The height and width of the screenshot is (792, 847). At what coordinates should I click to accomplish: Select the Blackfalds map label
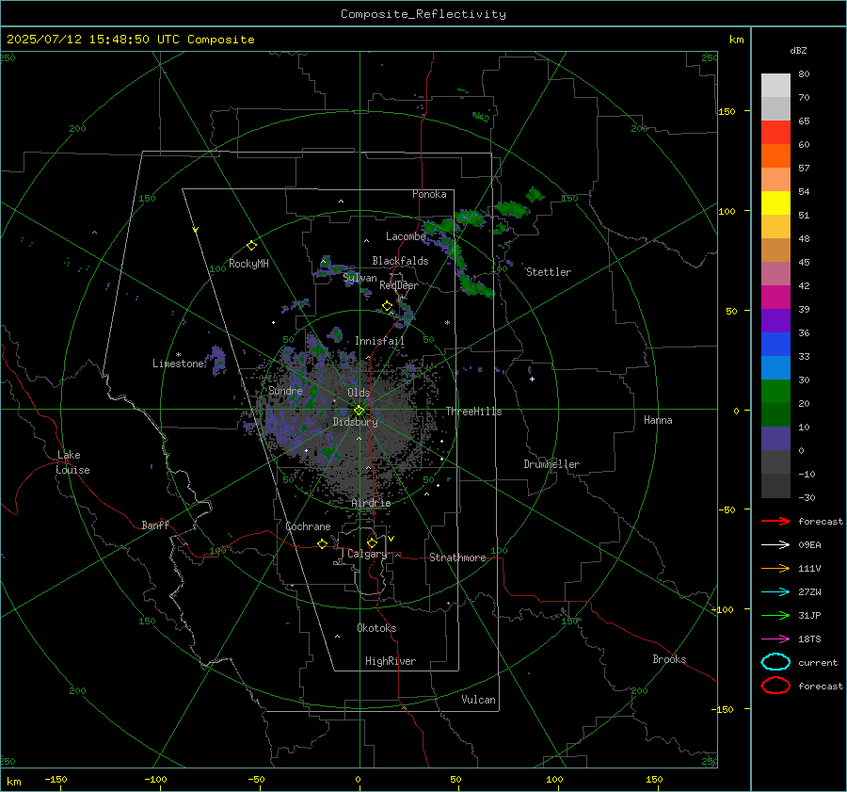(x=400, y=261)
